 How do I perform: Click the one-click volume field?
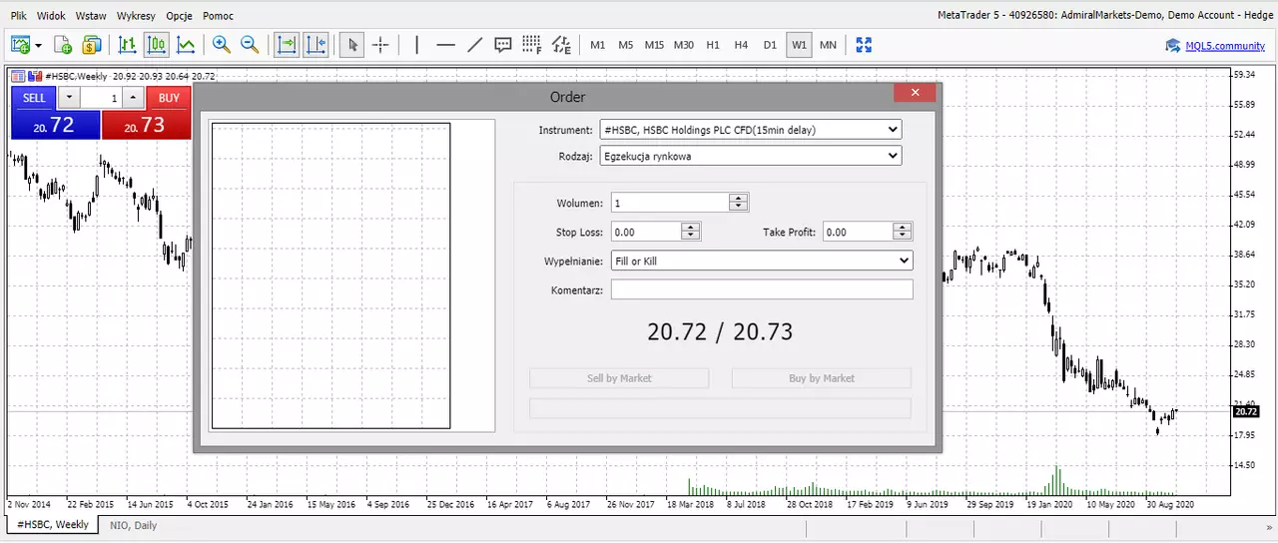101,98
